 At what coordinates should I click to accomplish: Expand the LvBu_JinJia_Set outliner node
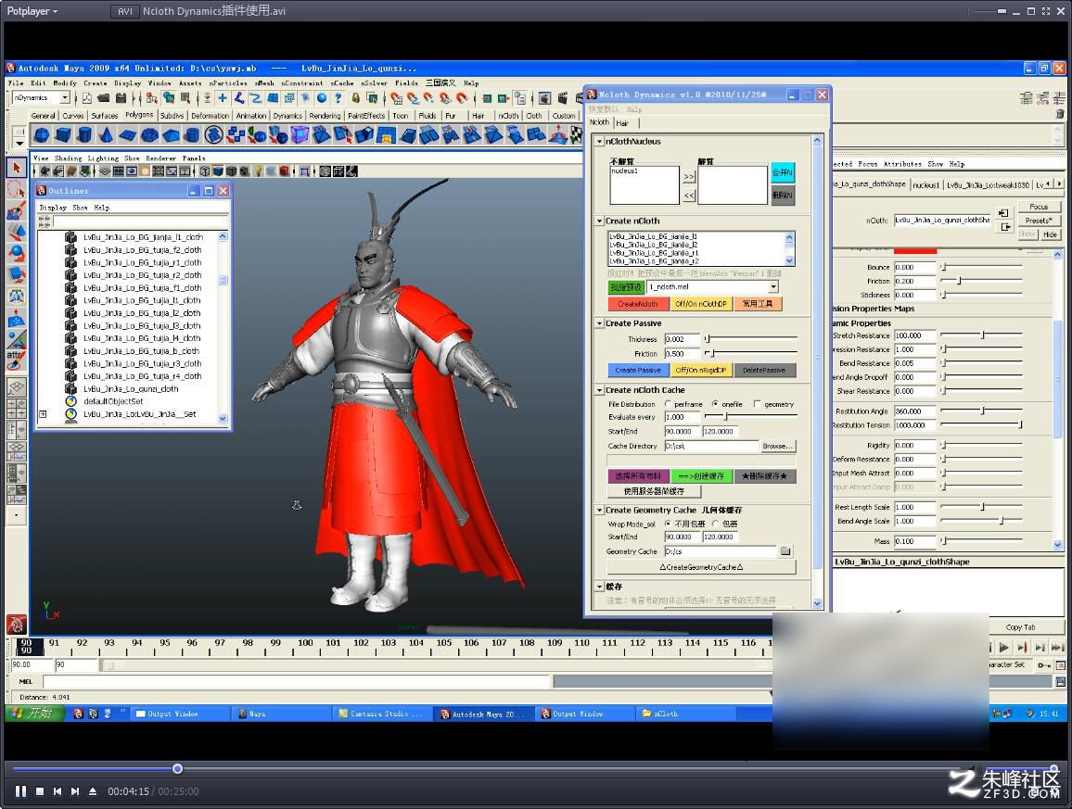click(43, 414)
